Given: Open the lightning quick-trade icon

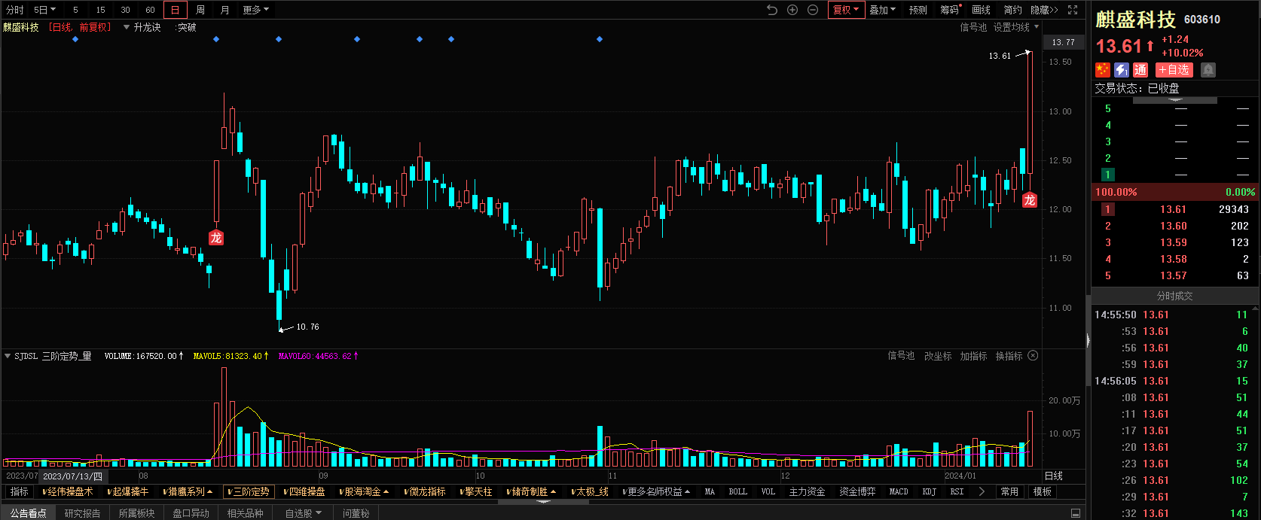Looking at the screenshot, I should click(1122, 70).
